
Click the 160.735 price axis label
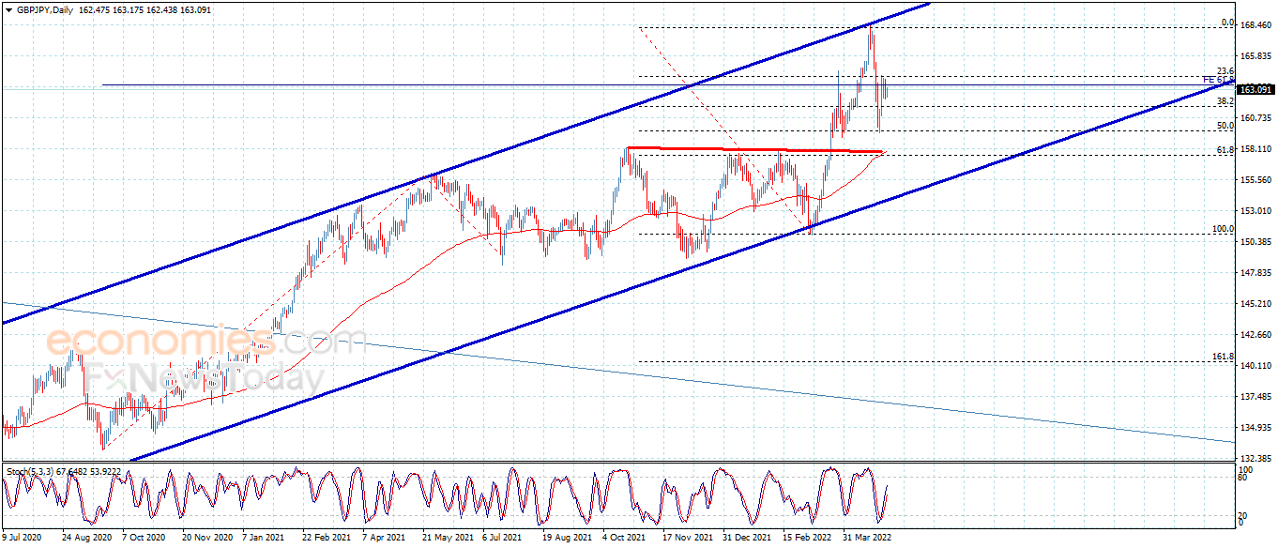[x=1256, y=118]
